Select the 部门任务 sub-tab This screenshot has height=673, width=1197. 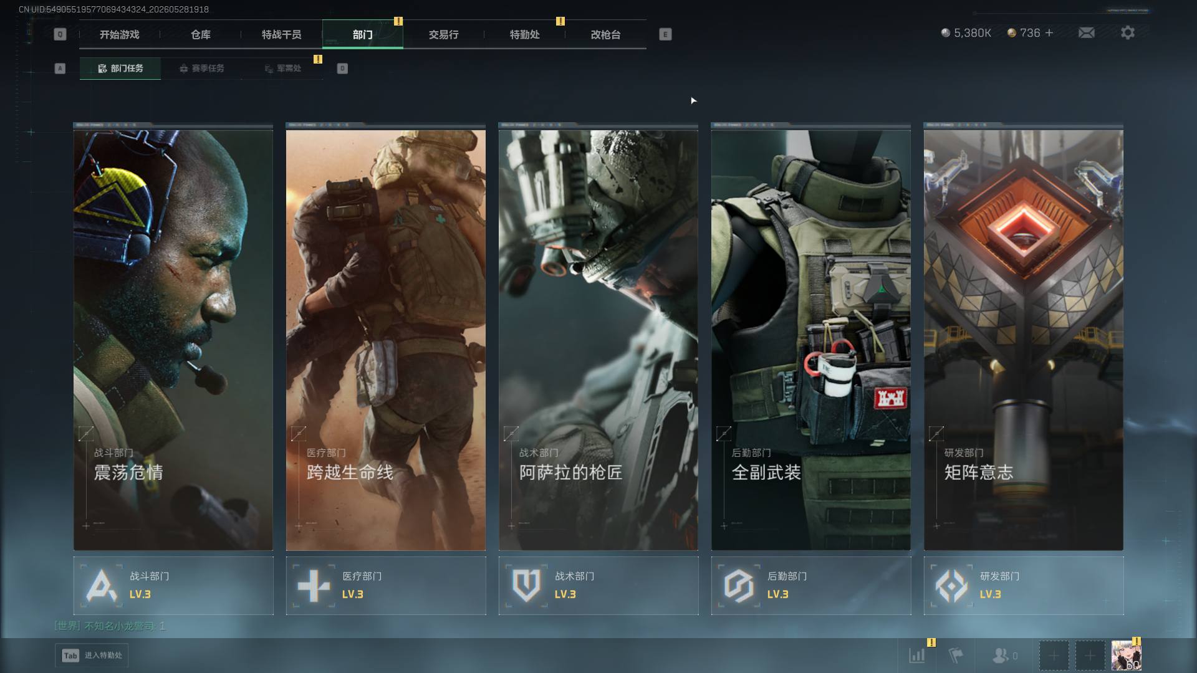[x=120, y=69]
